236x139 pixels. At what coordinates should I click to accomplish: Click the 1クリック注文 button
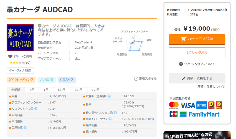tap(197, 53)
